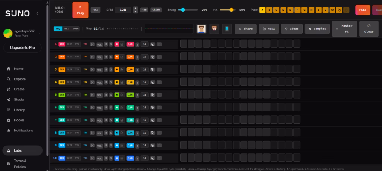Open the File menu
382x171 pixels.
point(363,10)
